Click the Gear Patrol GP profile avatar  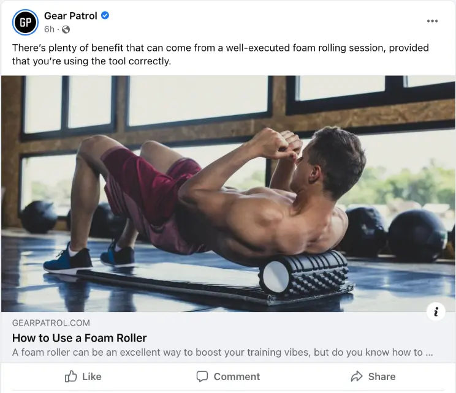coord(25,22)
